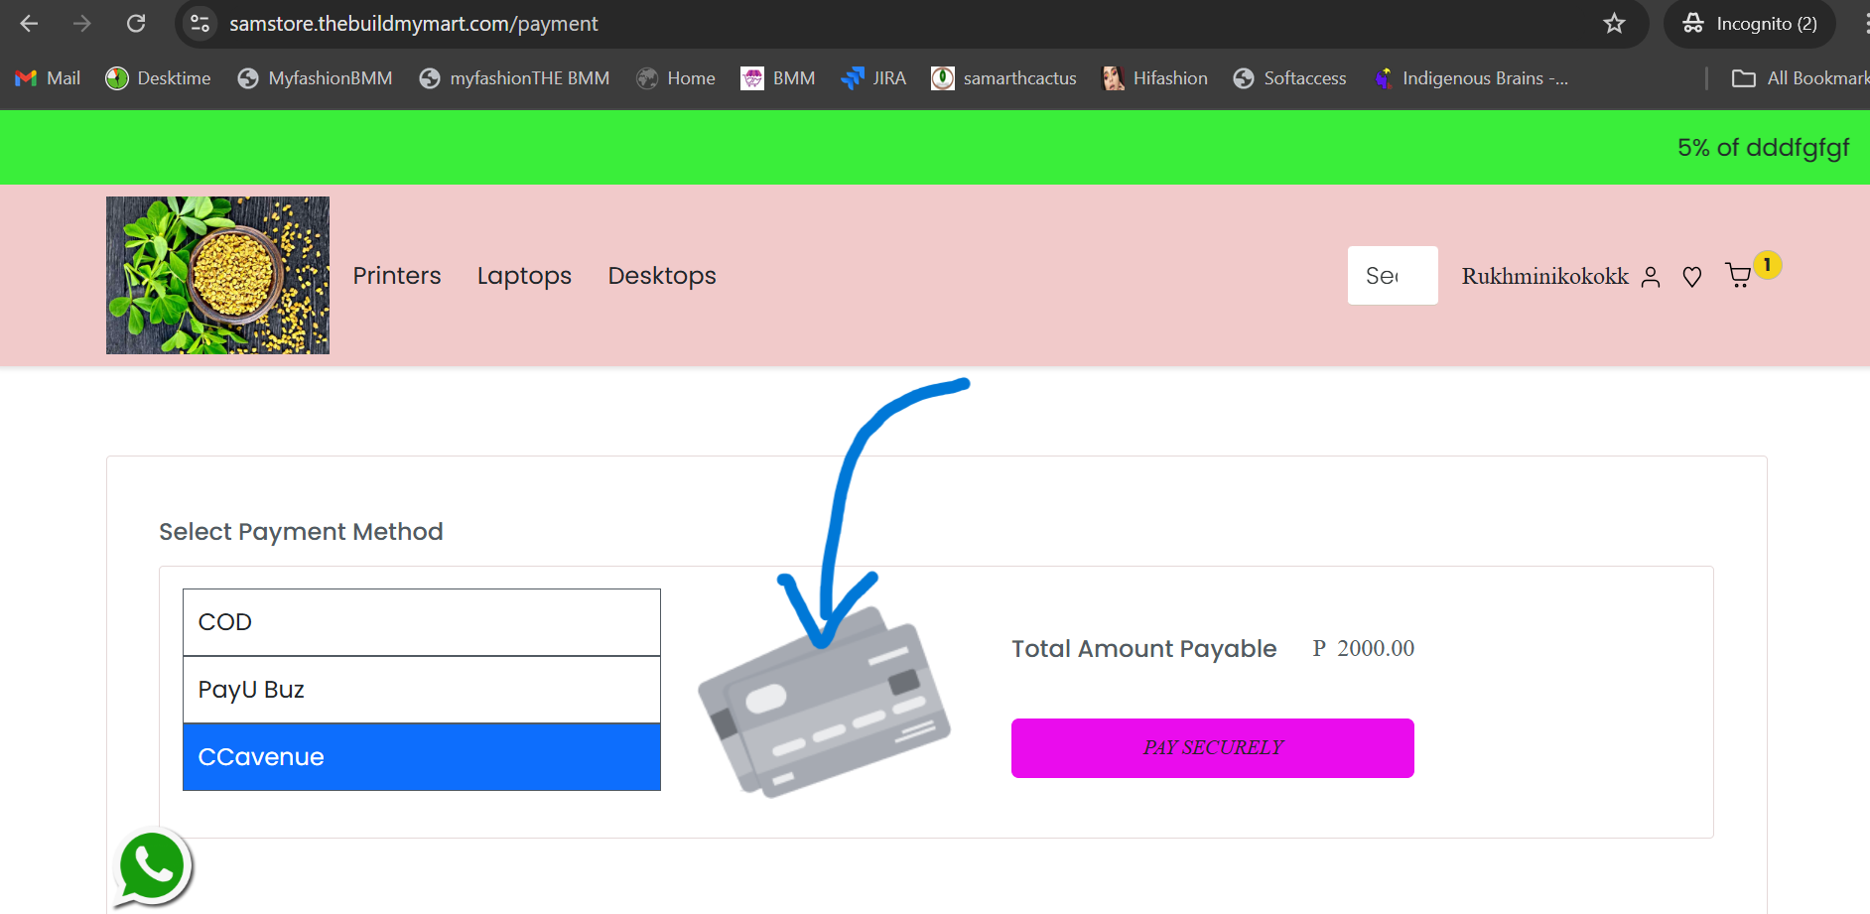Open the Home bookmark

[x=676, y=78]
